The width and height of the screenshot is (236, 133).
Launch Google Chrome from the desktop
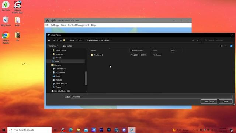[6, 37]
